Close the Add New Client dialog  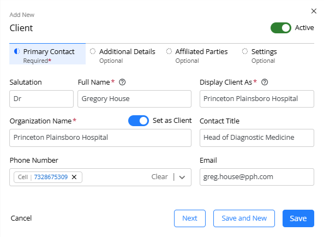point(314,11)
